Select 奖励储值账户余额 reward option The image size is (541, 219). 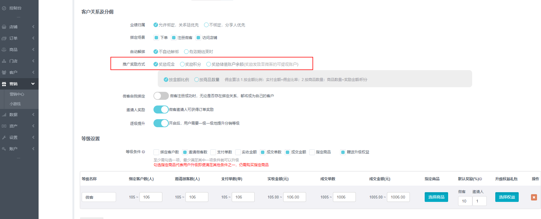209,64
